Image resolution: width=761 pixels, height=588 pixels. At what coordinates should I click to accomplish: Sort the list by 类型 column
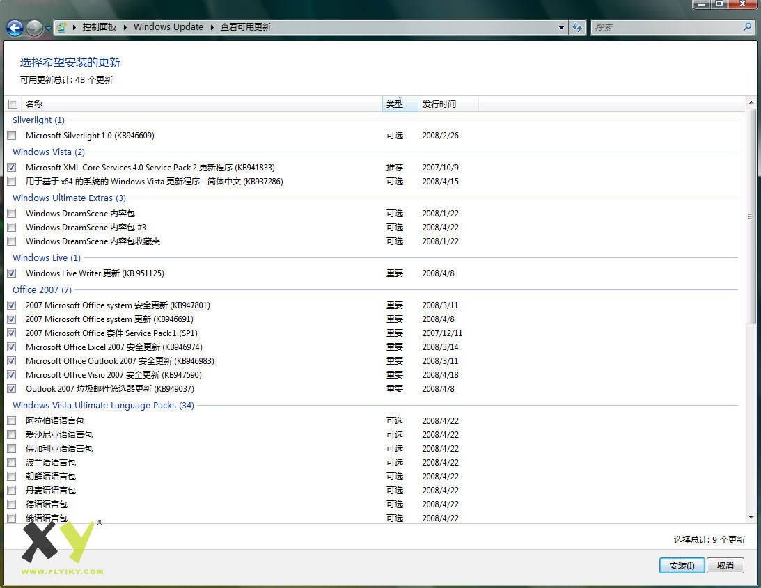[400, 104]
